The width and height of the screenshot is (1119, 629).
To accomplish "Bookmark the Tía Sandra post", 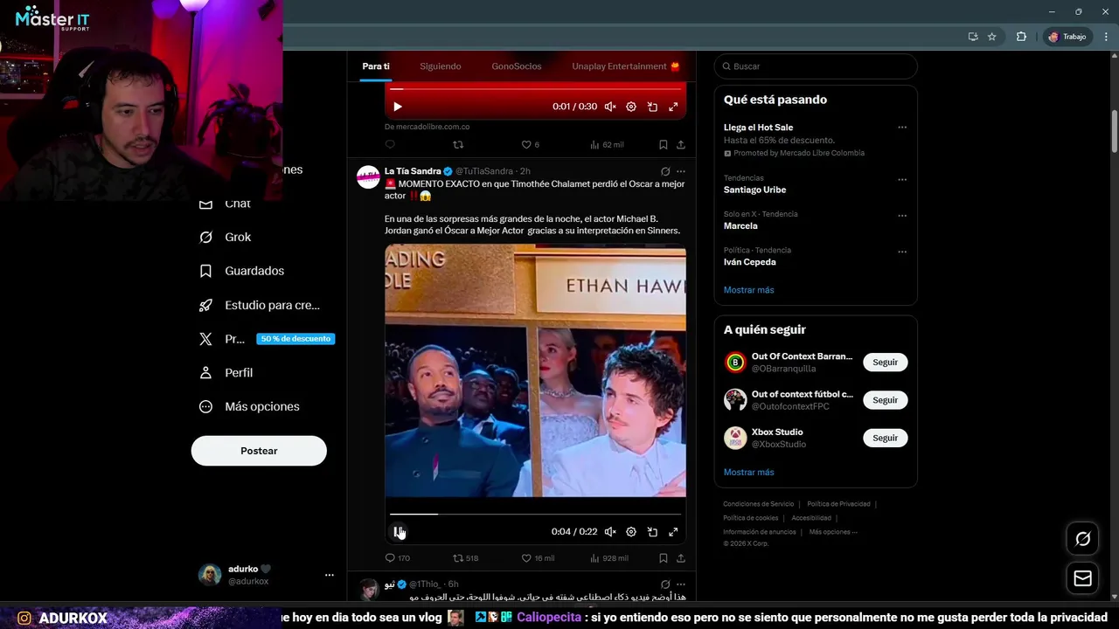I will [x=663, y=558].
